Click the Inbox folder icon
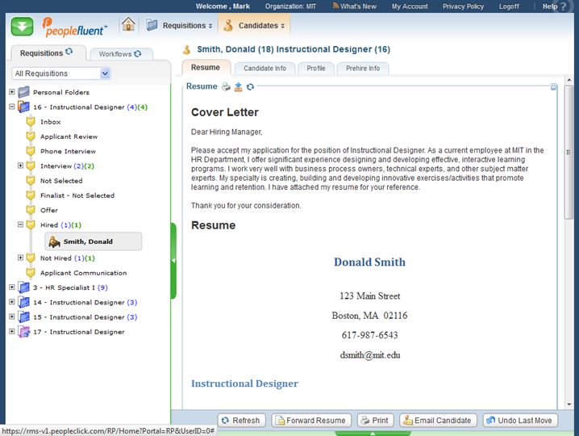579x436 pixels. [x=31, y=122]
